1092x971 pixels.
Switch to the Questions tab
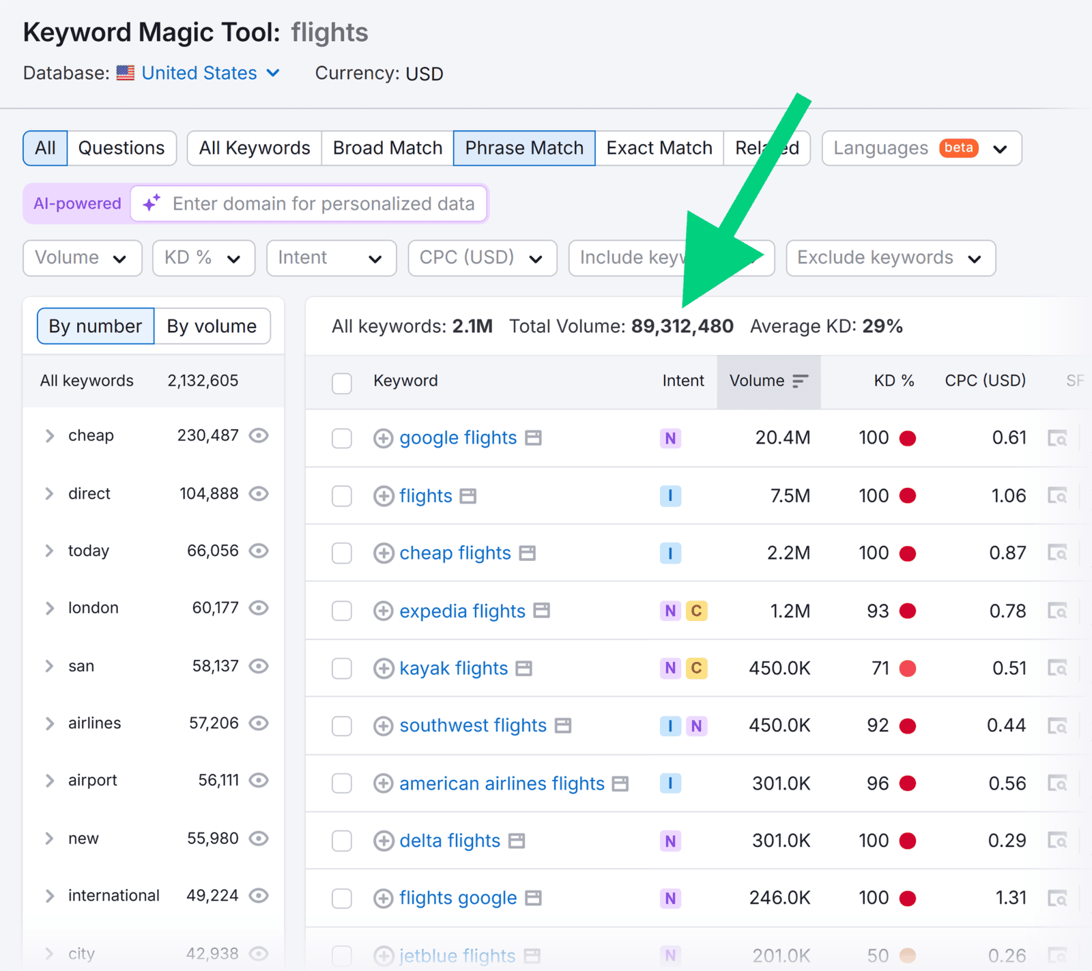(121, 147)
